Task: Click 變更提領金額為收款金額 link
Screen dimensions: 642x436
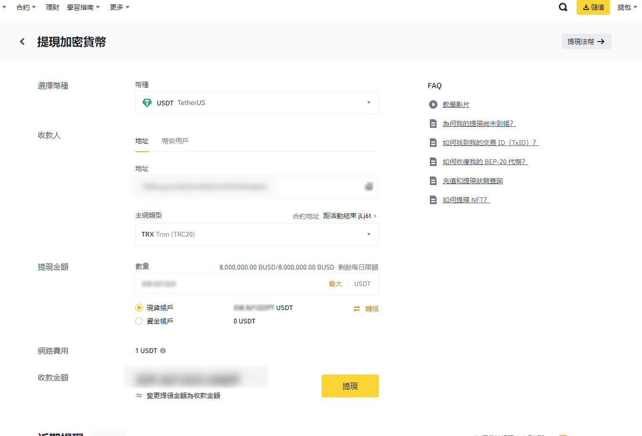Action: (183, 395)
